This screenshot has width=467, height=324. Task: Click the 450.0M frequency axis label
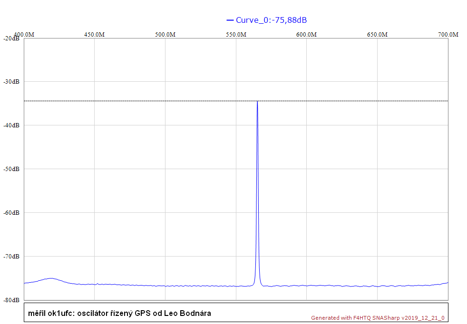click(x=95, y=35)
